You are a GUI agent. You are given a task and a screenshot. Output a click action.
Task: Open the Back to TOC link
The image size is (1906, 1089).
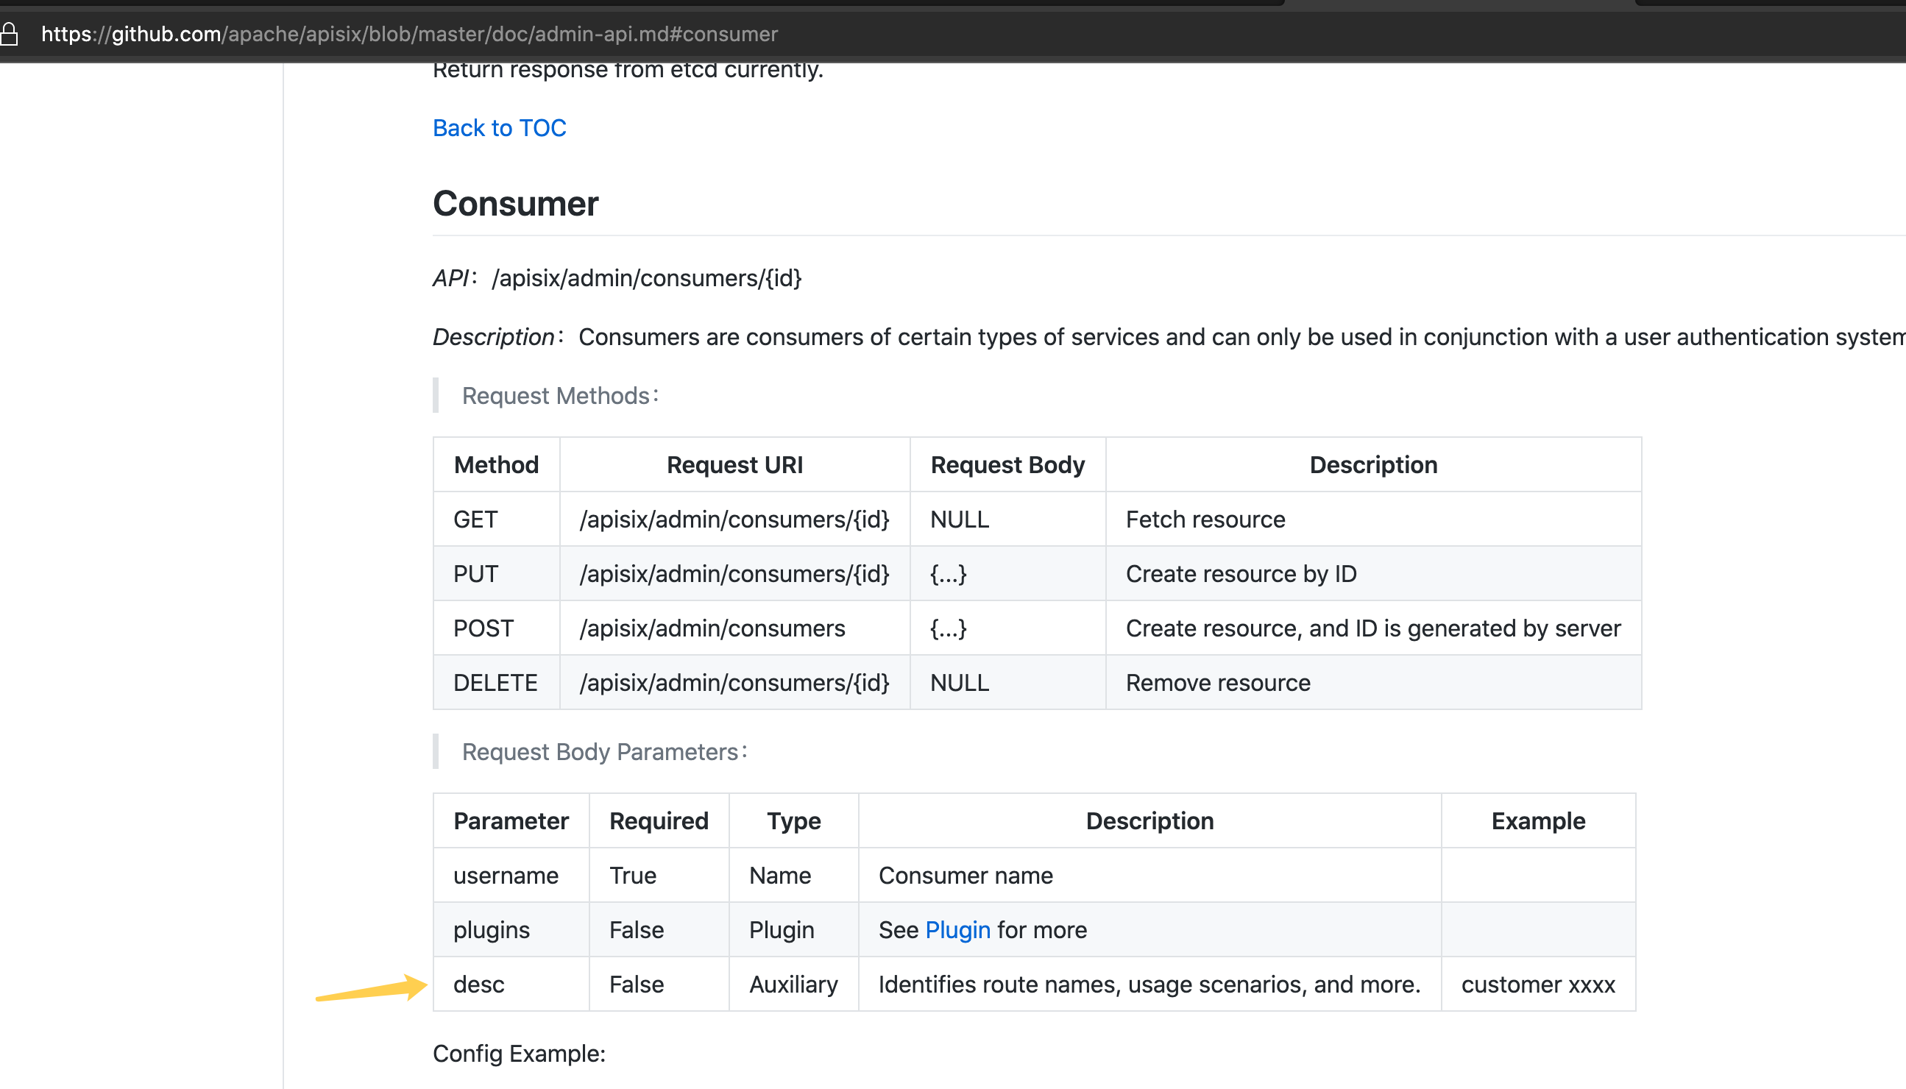(x=499, y=128)
